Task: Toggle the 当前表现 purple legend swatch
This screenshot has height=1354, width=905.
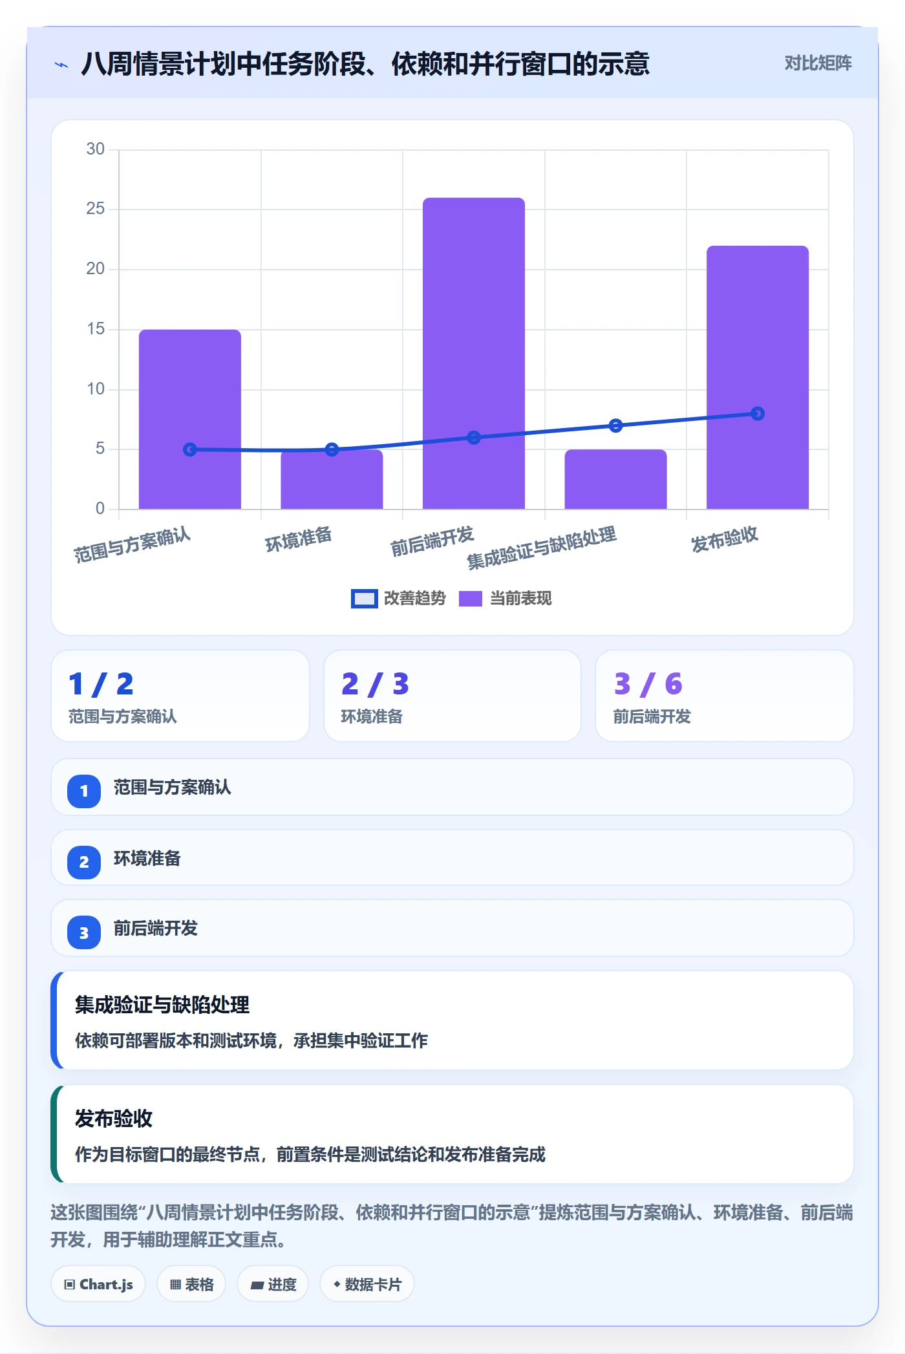Action: pyautogui.click(x=471, y=599)
